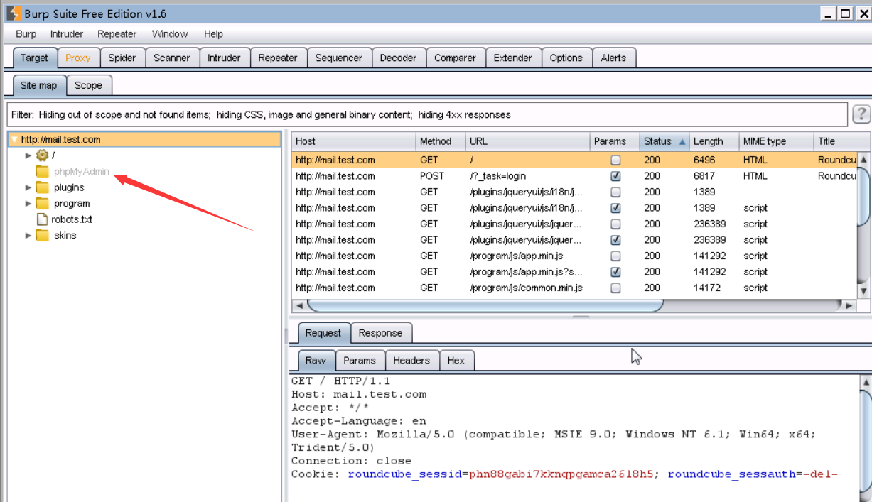Sort table by Host column header
The image size is (872, 502).
353,141
